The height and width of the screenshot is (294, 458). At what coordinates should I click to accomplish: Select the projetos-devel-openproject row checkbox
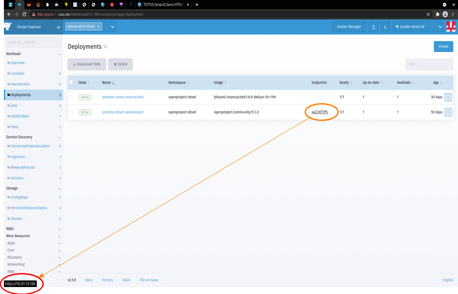pyautogui.click(x=71, y=112)
